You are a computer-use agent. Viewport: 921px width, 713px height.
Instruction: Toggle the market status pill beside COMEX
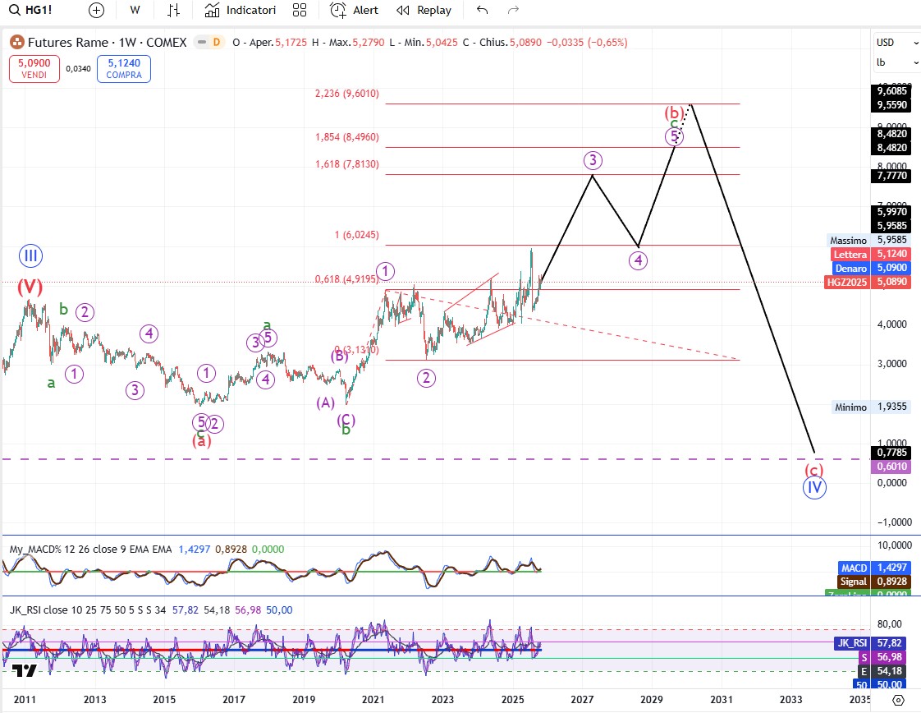pos(200,42)
